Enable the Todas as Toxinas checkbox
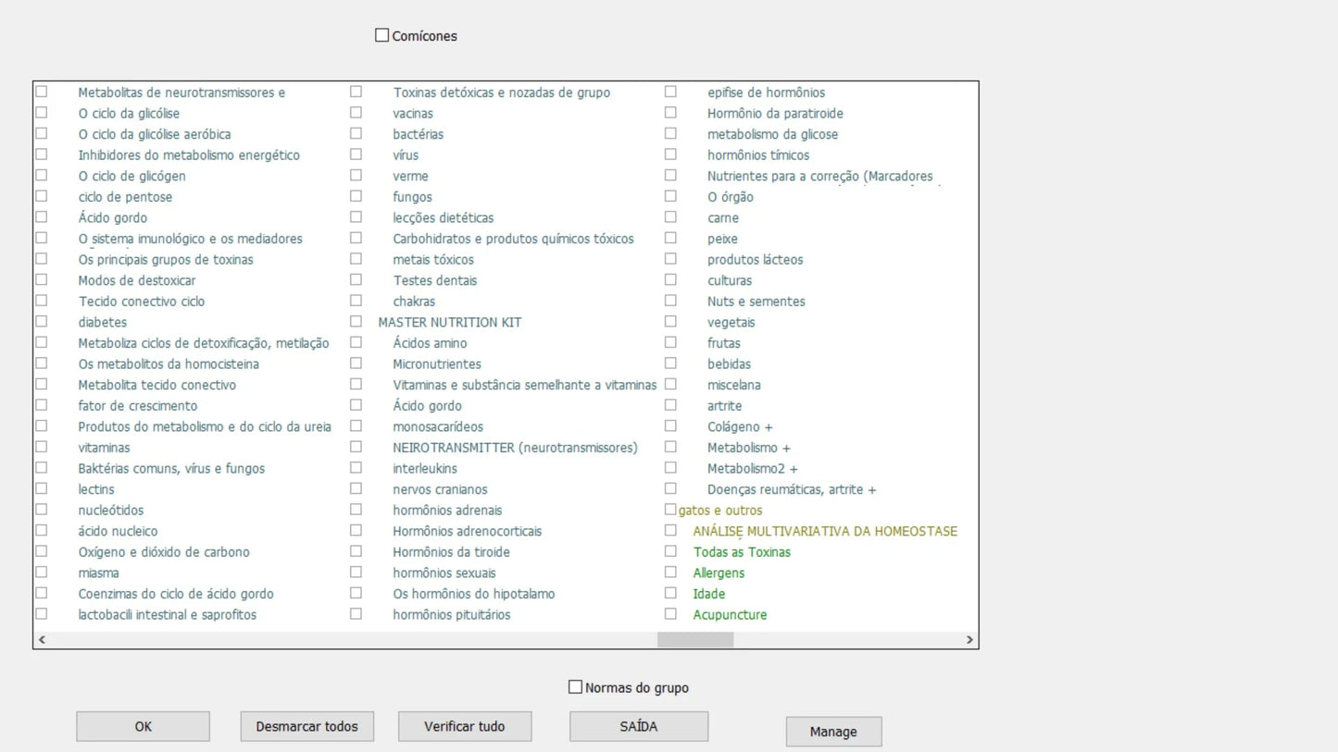Viewport: 1338px width, 752px height. point(670,551)
